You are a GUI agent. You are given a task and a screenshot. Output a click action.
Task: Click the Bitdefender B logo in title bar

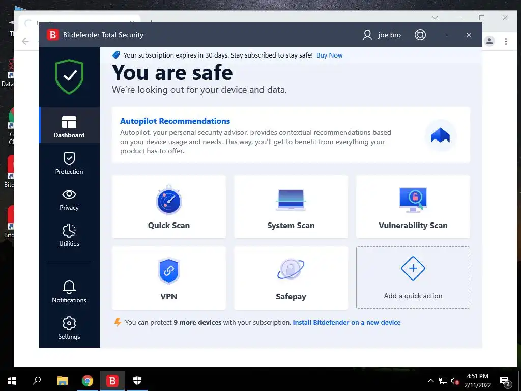(52, 35)
